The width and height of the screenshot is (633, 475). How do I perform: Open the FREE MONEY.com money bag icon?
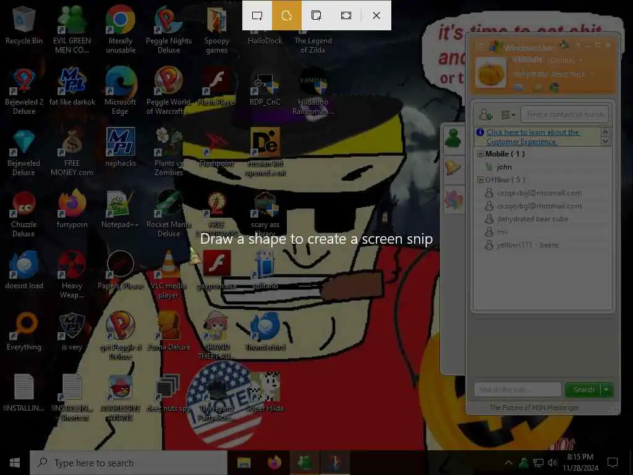(72, 153)
